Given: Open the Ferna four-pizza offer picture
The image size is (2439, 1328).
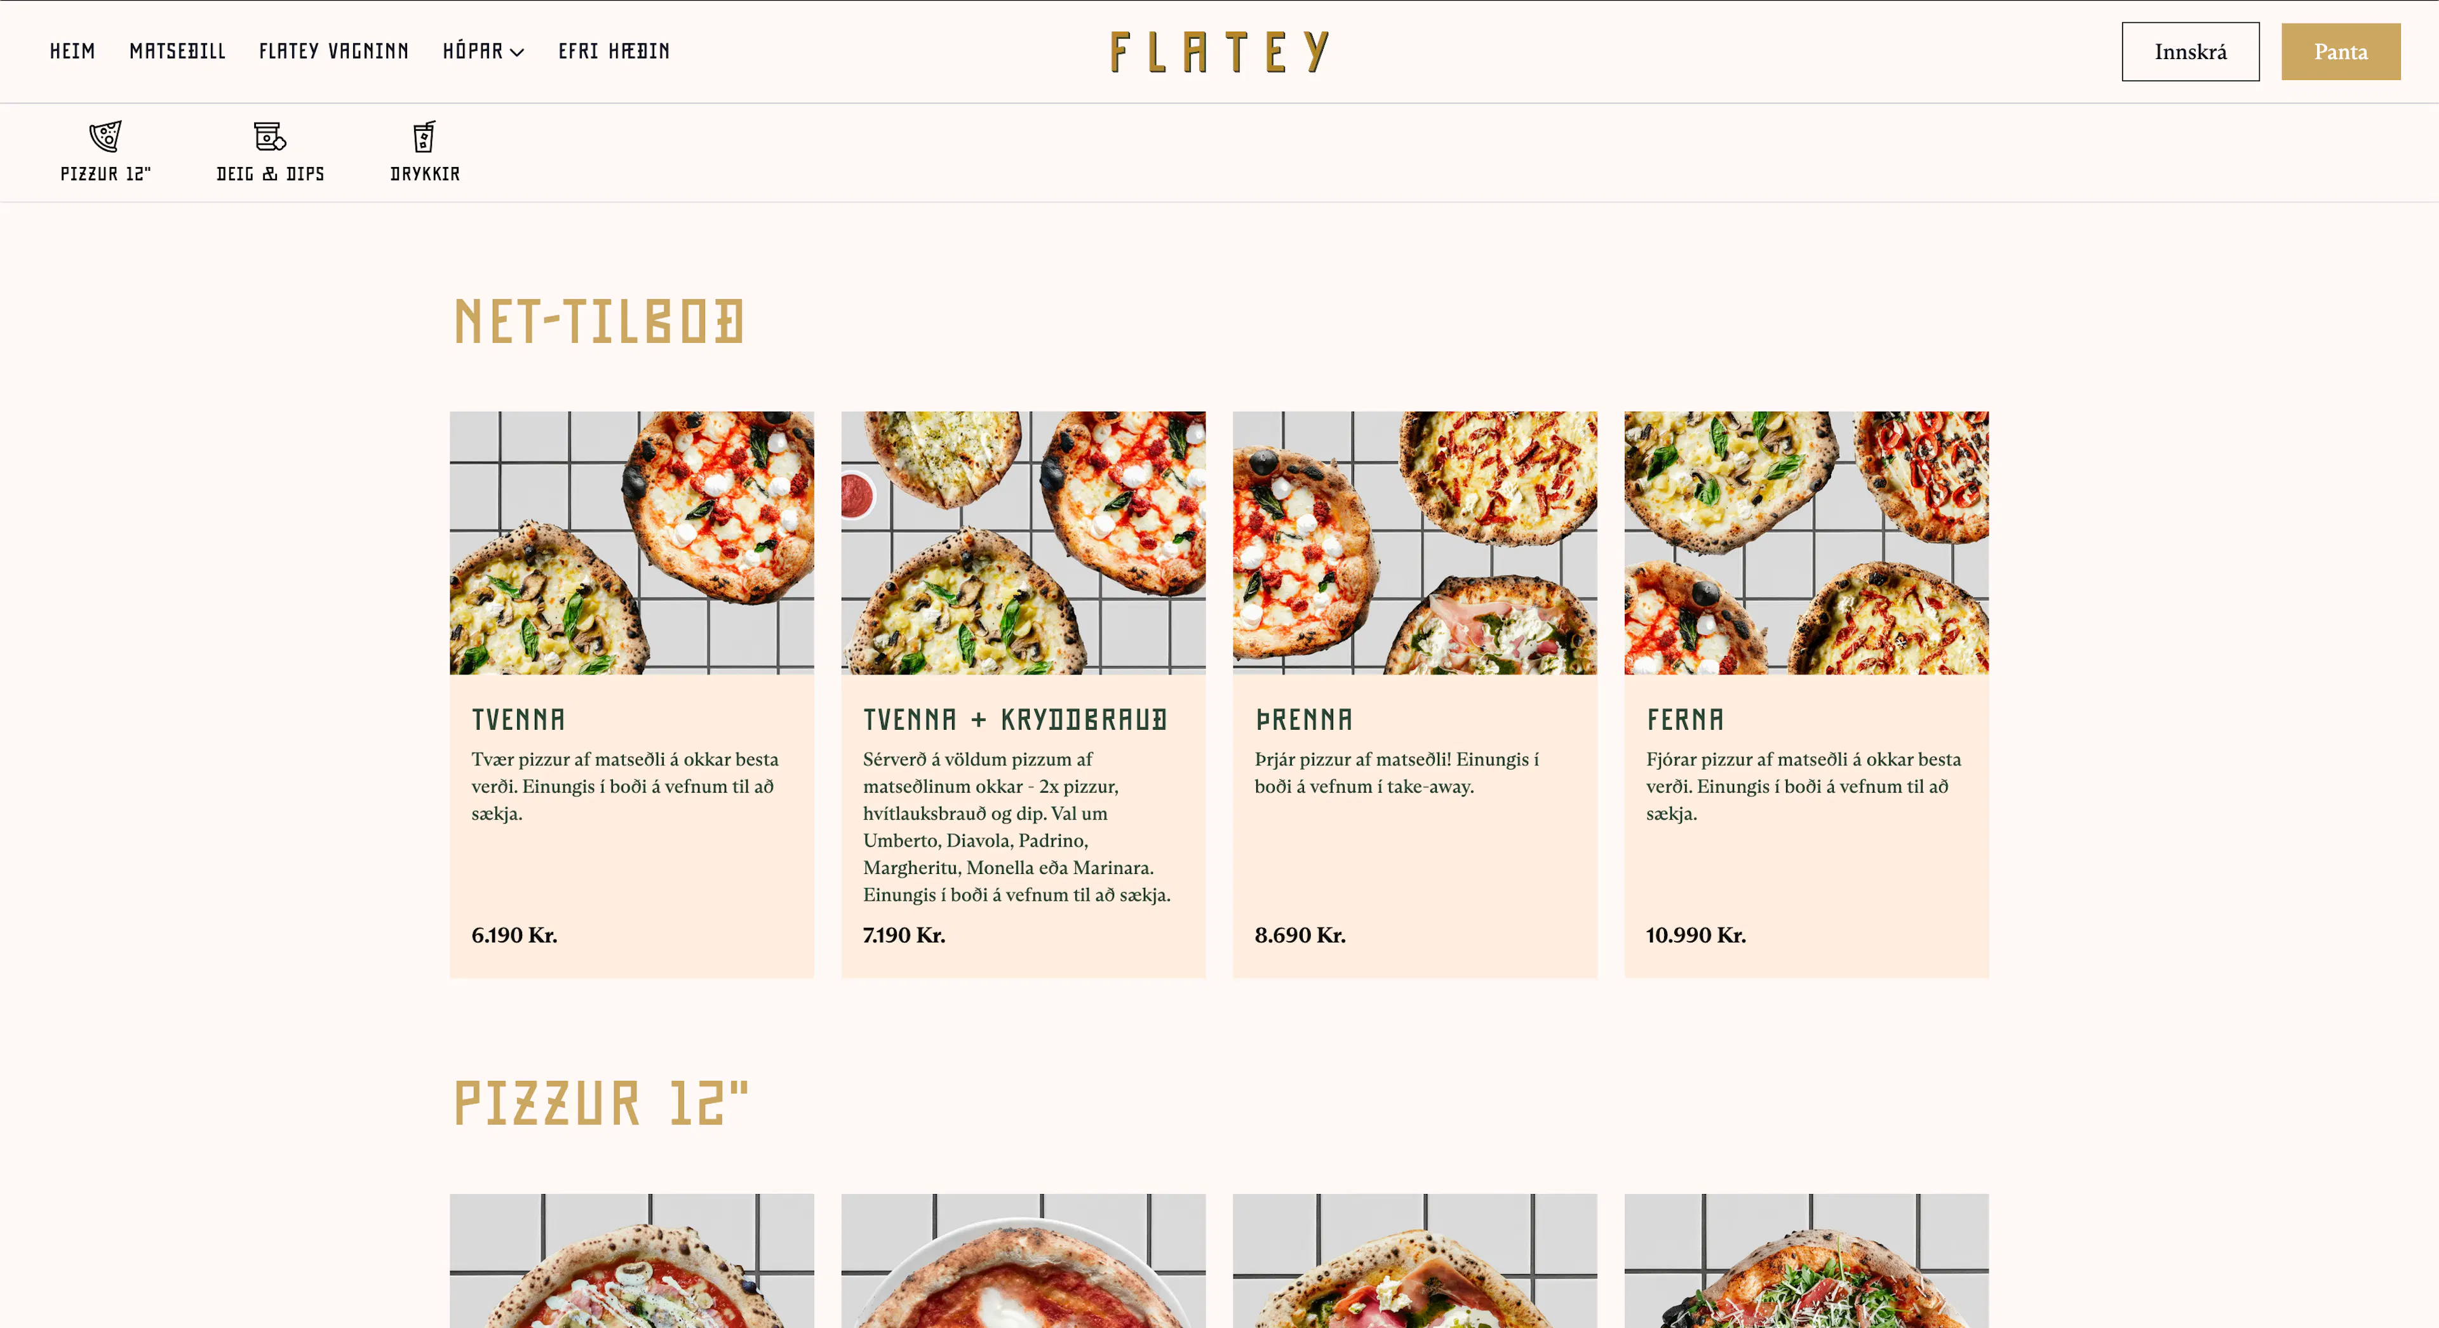Looking at the screenshot, I should coord(1806,542).
